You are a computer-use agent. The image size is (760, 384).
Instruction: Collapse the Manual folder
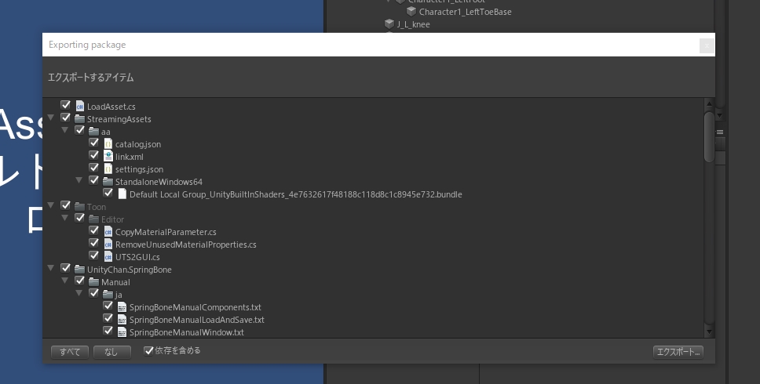coord(64,281)
